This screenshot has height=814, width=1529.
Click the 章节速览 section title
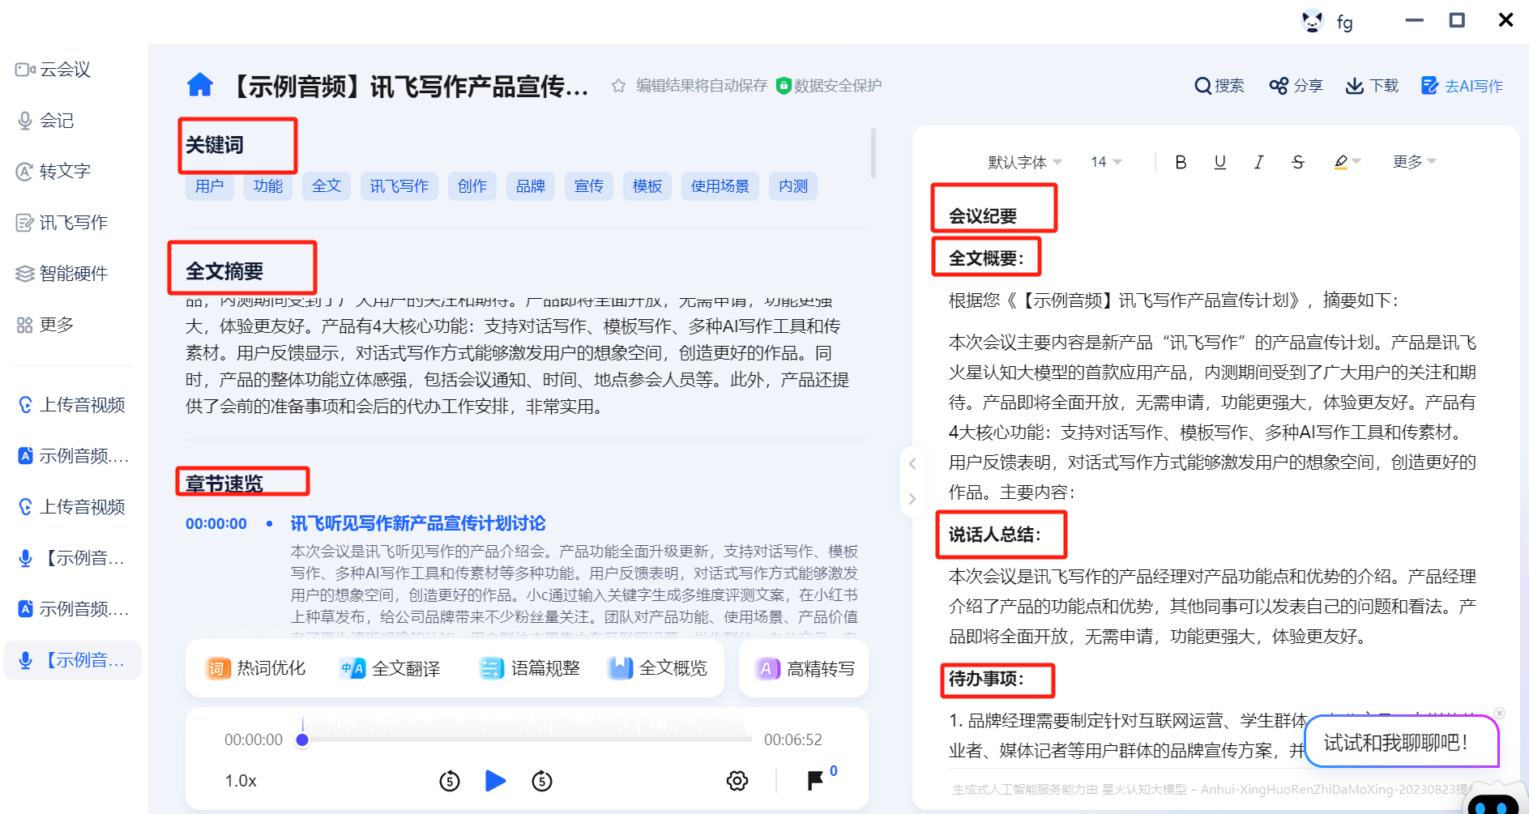(224, 484)
